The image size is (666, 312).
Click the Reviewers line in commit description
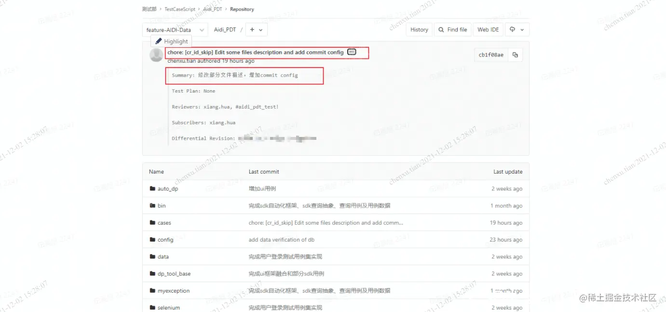pyautogui.click(x=225, y=107)
